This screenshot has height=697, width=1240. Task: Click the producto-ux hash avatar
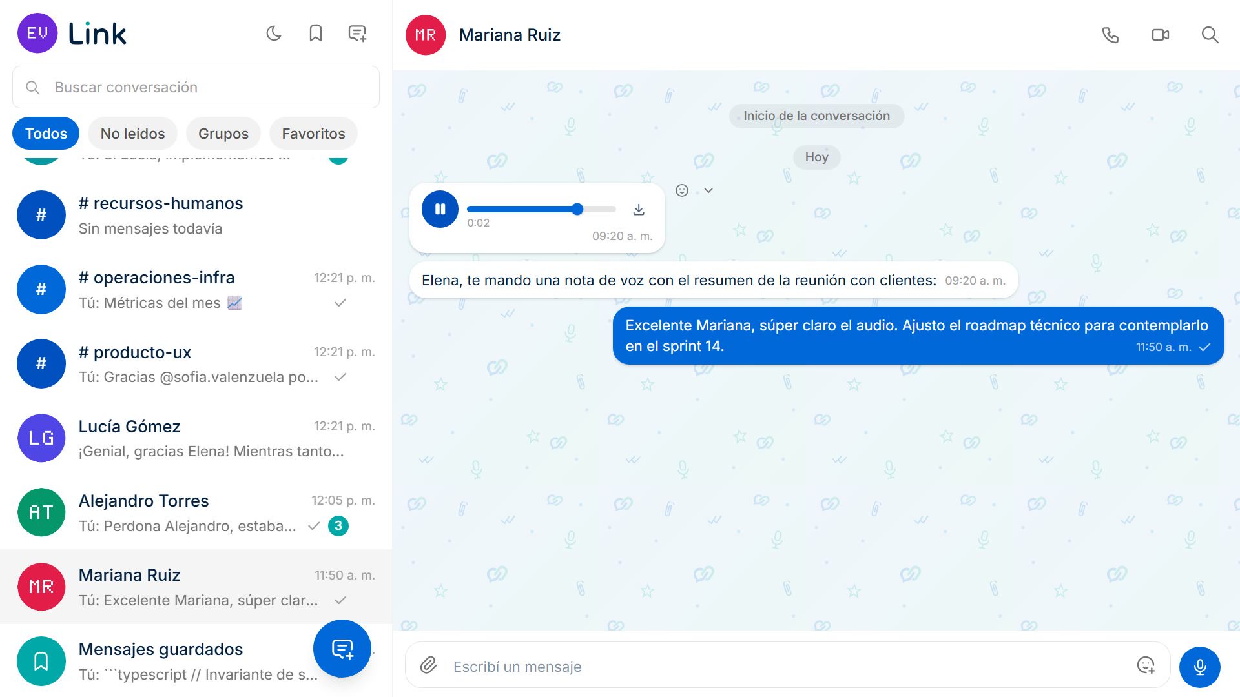click(x=41, y=364)
